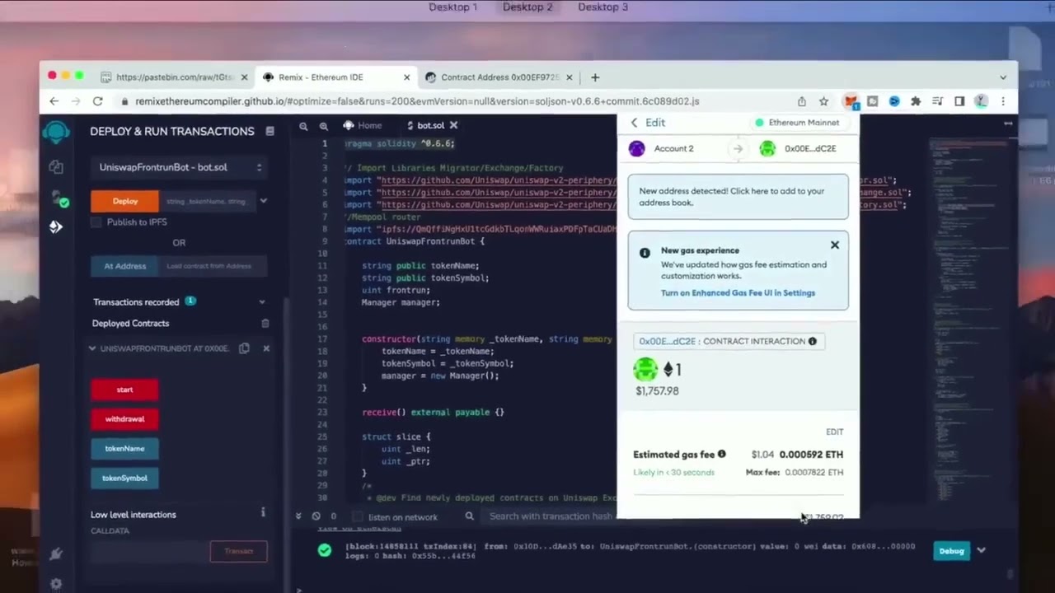Screen dimensions: 1055x593
Task: Select the Deploy & run transactions sidebar icon
Action: tap(56, 226)
